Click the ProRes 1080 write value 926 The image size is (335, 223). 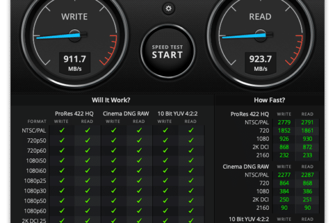284,139
